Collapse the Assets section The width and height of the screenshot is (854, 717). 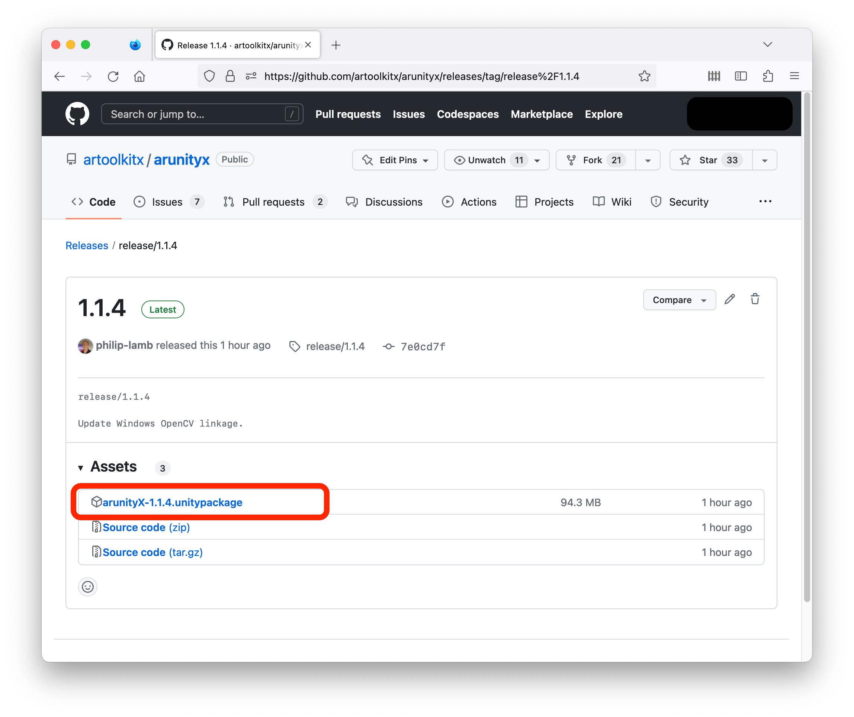pos(108,466)
